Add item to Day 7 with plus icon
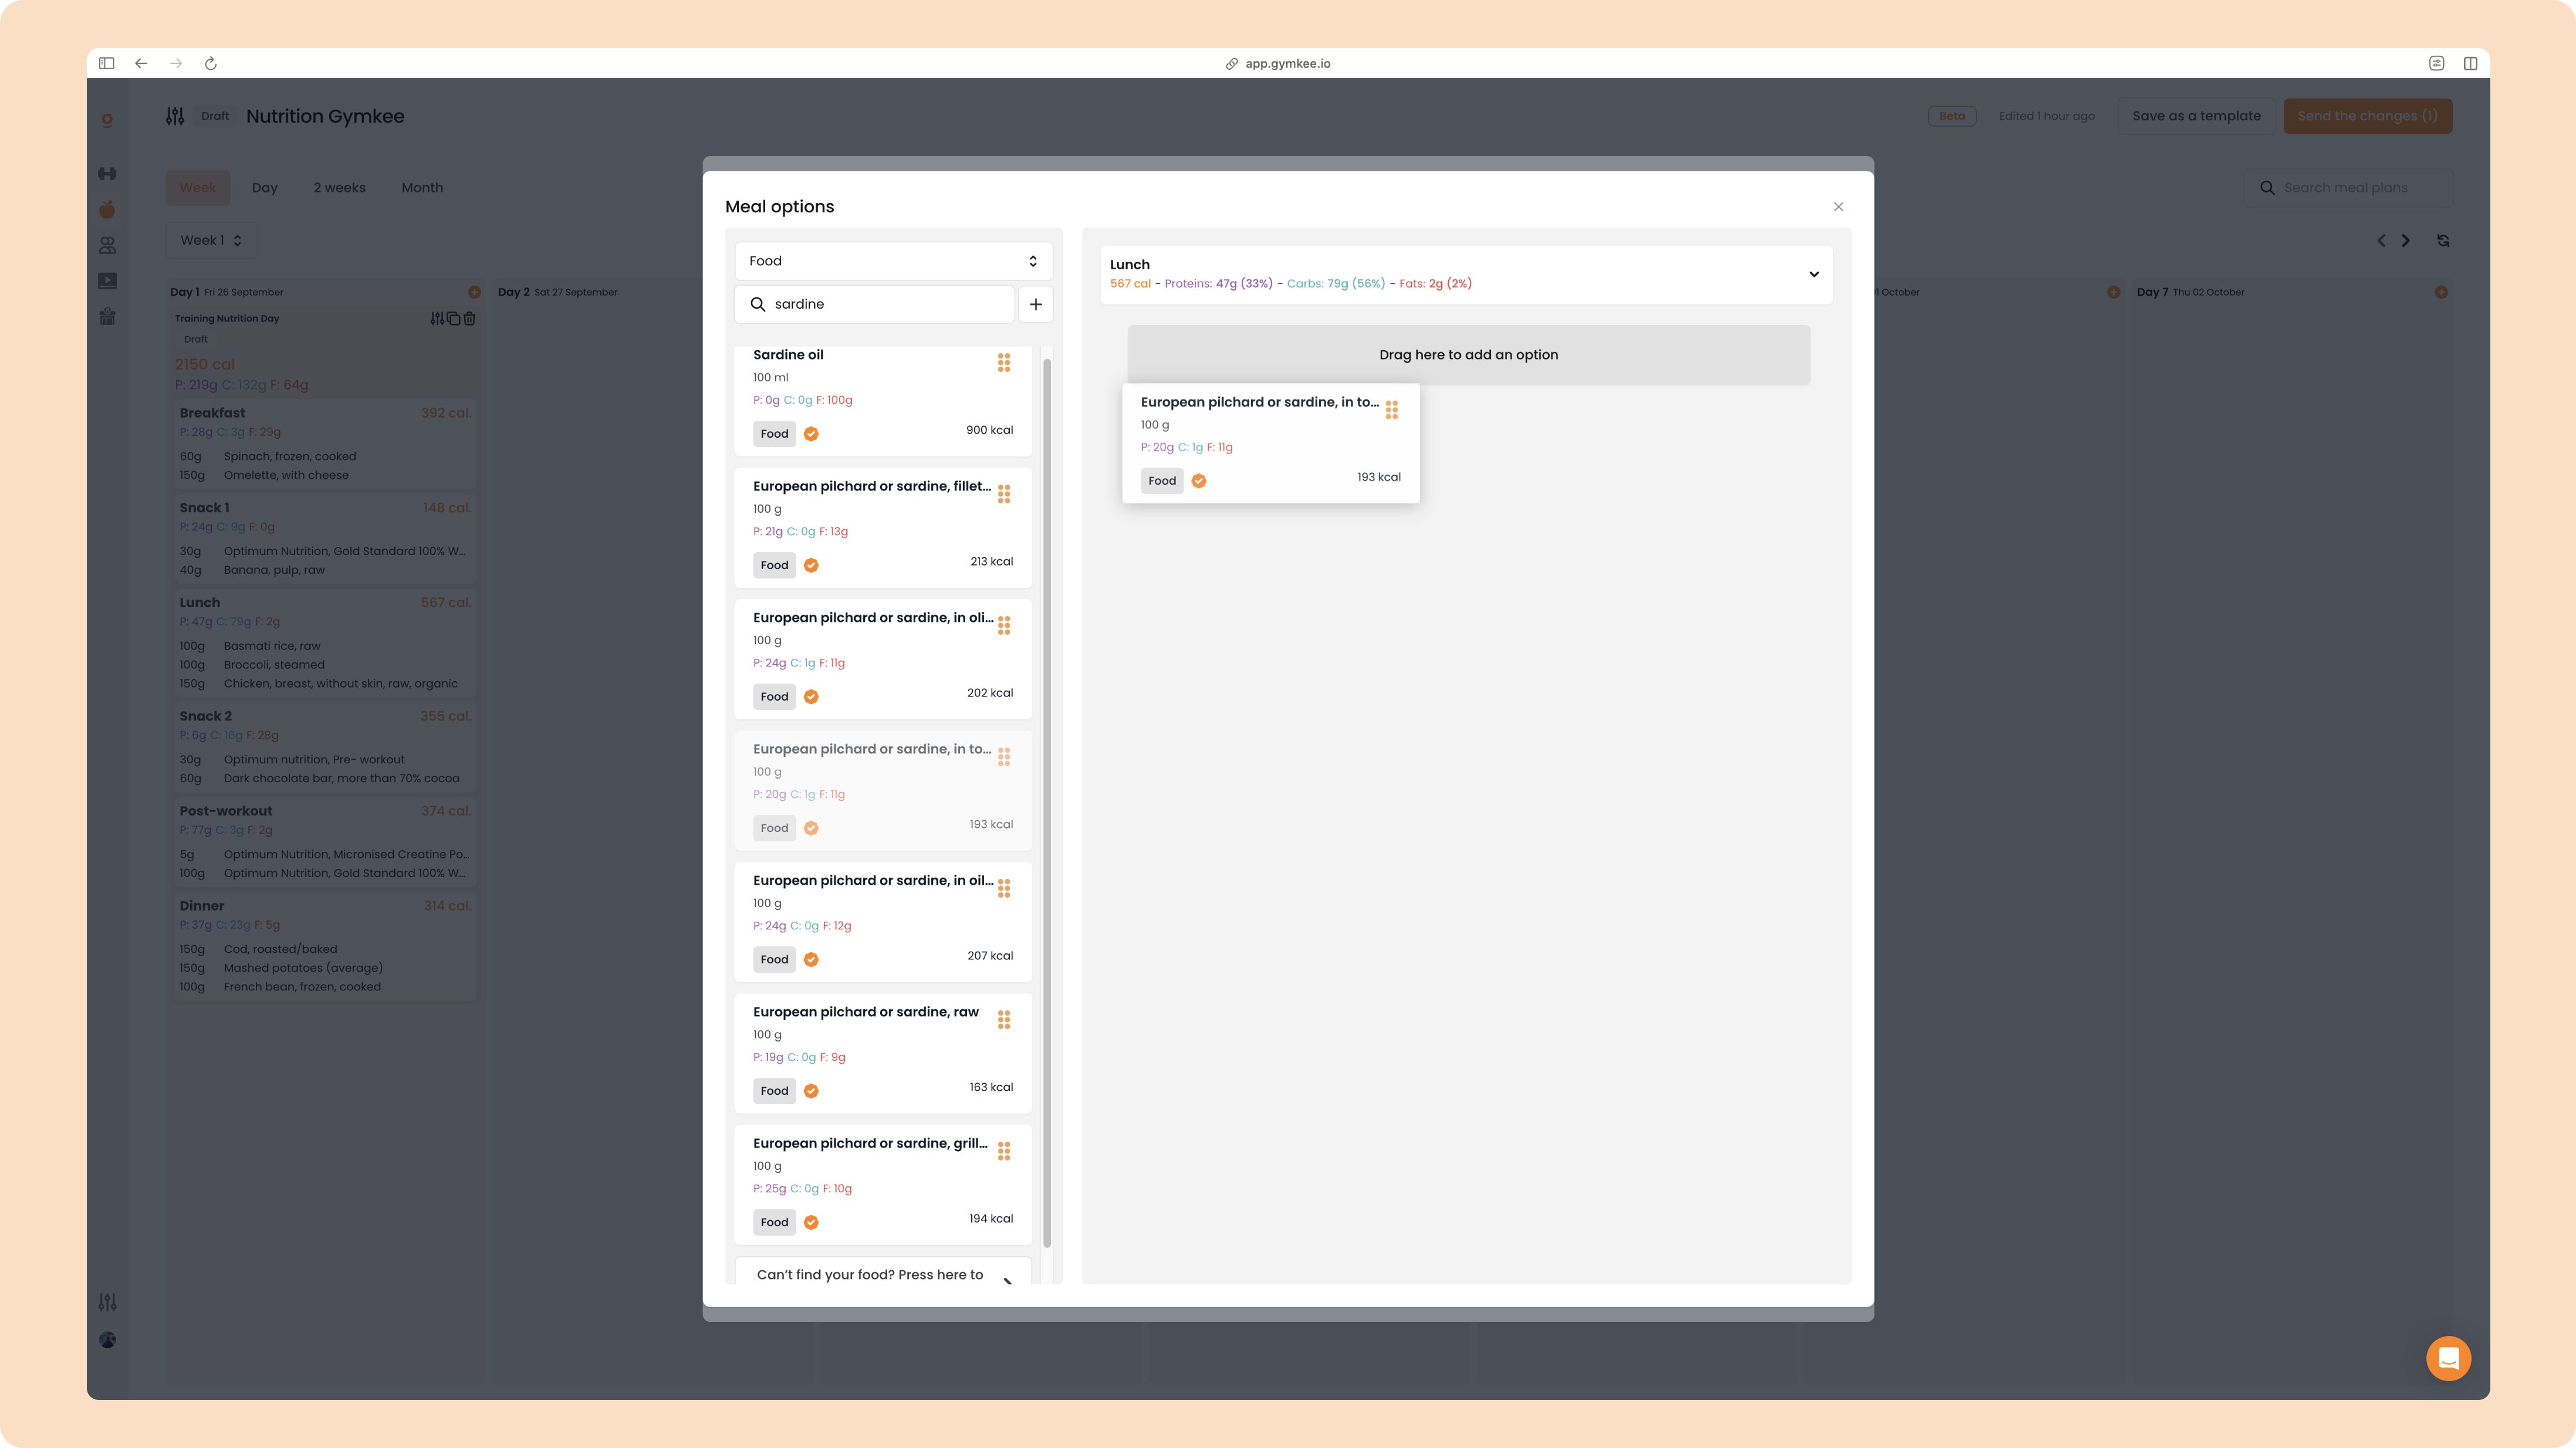The width and height of the screenshot is (2576, 1448). coord(2441,292)
